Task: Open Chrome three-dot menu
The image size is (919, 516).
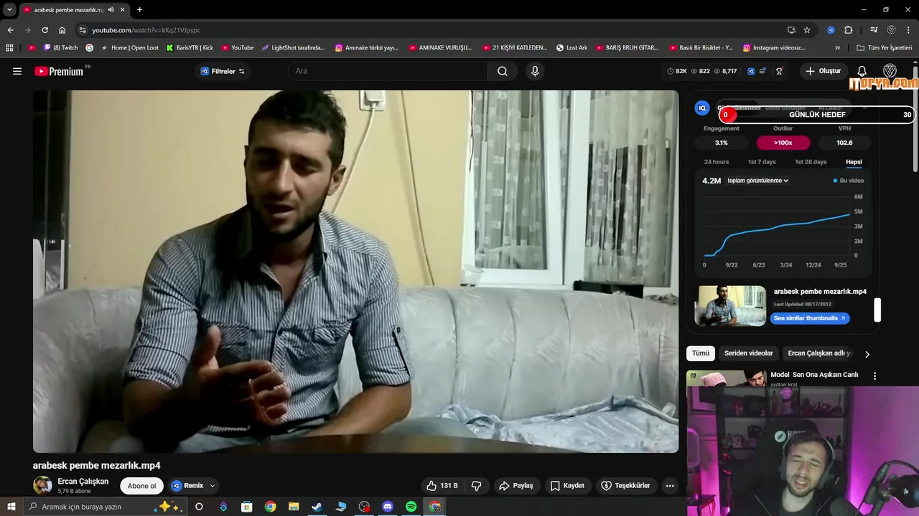Action: [x=910, y=30]
